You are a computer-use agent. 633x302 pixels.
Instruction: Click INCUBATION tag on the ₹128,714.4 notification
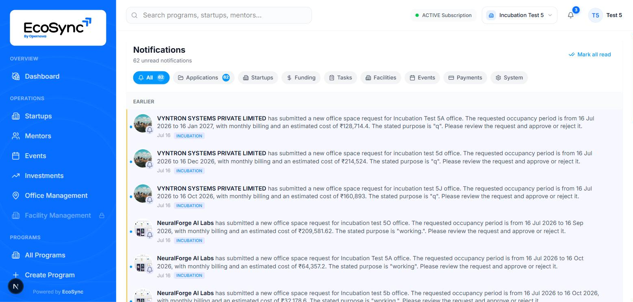tap(189, 136)
